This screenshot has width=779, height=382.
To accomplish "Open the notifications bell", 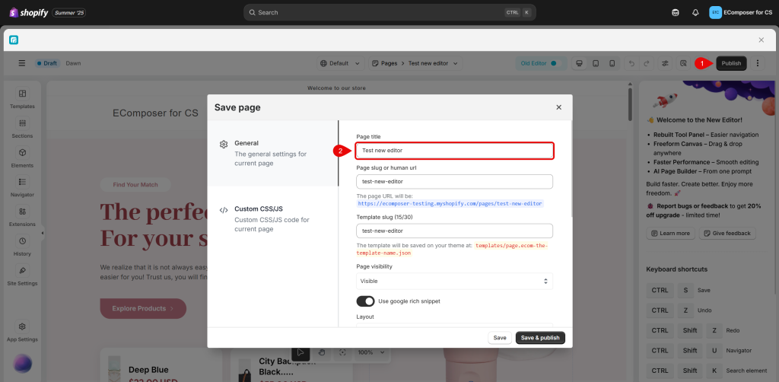I will tap(695, 12).
